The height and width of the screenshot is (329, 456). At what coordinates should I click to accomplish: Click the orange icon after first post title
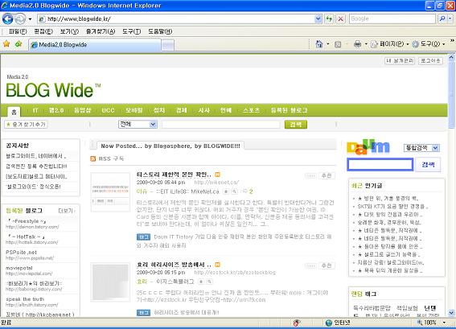click(217, 175)
